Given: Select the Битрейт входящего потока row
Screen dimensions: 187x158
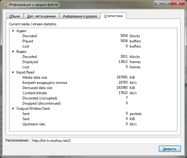Looking at the screenshot, I should point(93,83).
